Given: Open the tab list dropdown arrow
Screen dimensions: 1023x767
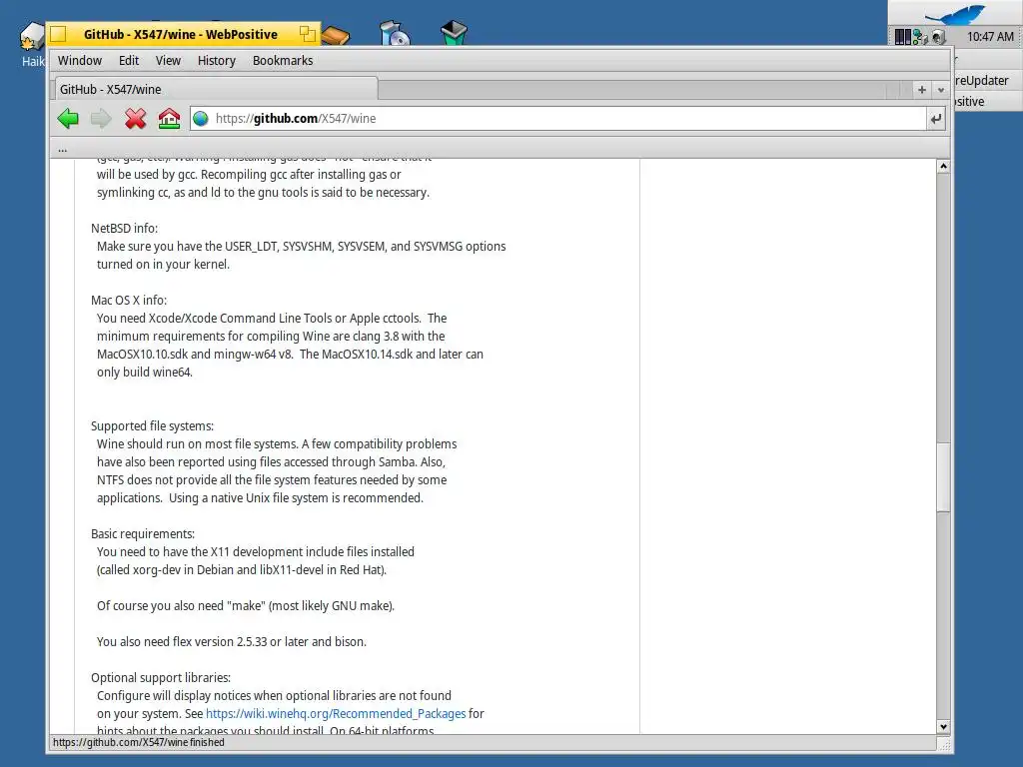Looking at the screenshot, I should click(941, 90).
